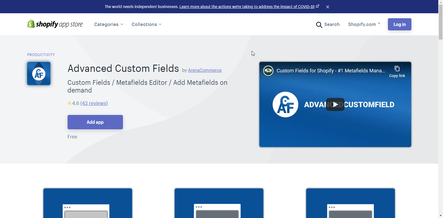Open the first screenshot thumbnail

click(88, 203)
